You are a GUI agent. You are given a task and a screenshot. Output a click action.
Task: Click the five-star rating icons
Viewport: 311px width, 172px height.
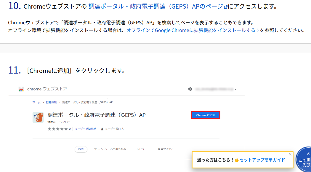(x=58, y=129)
